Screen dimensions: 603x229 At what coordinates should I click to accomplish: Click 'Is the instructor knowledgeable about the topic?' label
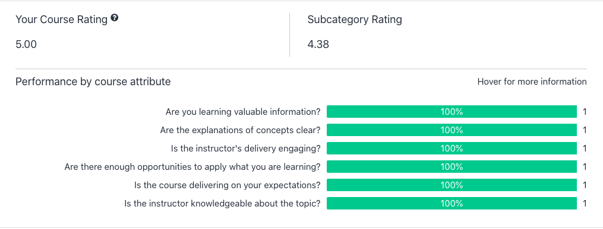tap(222, 204)
